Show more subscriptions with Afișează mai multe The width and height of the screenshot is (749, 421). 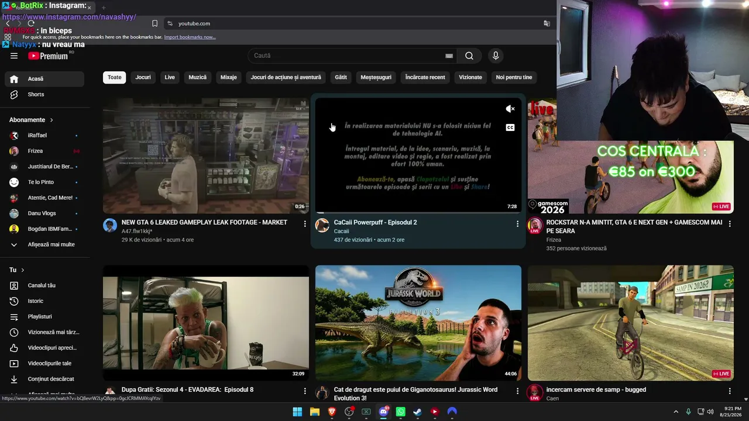(44, 244)
